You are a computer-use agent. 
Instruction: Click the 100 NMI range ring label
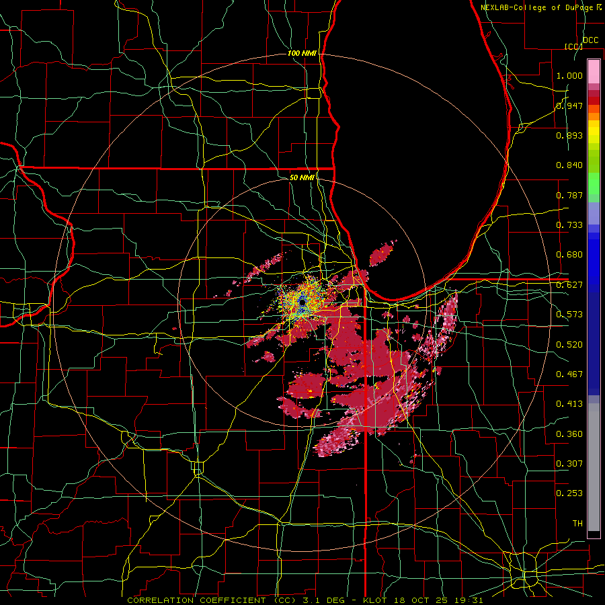302,53
